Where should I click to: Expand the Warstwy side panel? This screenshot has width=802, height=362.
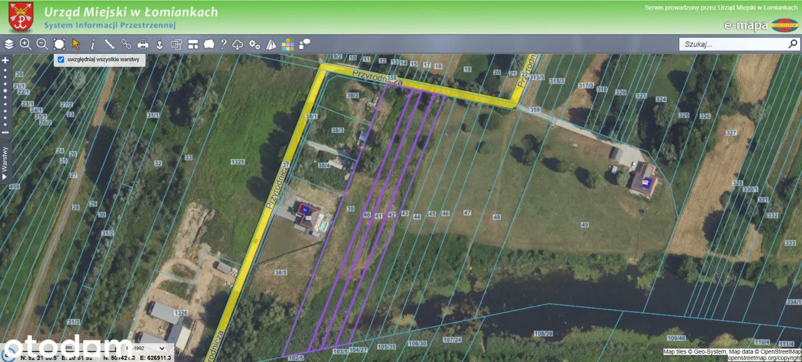5,163
